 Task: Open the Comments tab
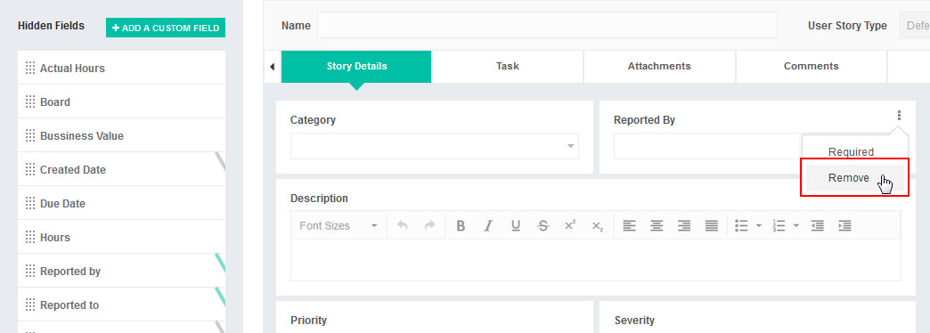[x=812, y=67]
